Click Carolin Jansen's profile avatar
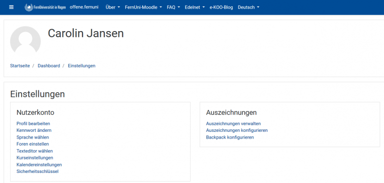 (x=25, y=40)
